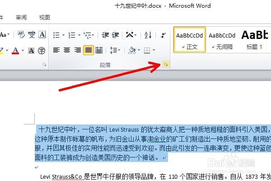
Task: Click the Sort A-Z icon
Action: pos(148,35)
